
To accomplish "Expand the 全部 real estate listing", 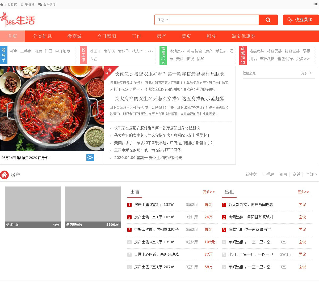I will (311, 174).
